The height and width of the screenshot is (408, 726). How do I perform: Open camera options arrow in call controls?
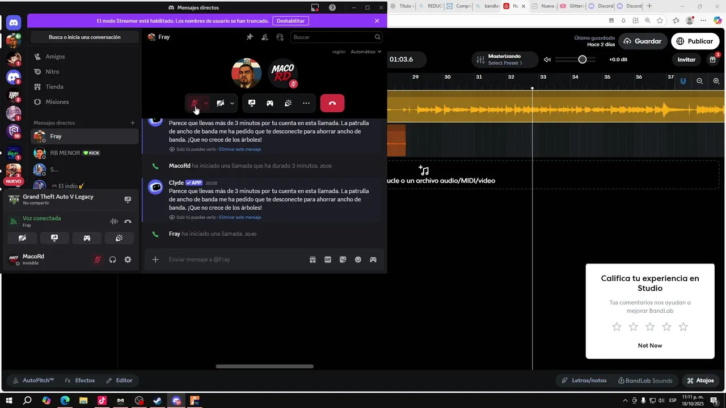pyautogui.click(x=232, y=103)
